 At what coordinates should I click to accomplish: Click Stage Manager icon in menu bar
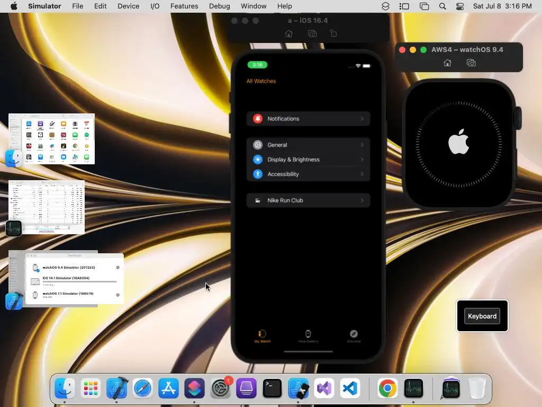[404, 6]
